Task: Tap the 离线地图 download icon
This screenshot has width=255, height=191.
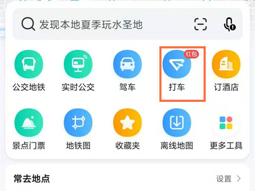Action: (177, 123)
